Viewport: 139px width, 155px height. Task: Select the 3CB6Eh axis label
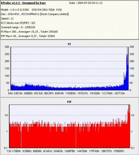click(27, 151)
